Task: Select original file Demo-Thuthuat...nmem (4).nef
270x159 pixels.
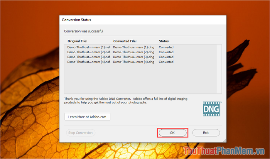Action: (89, 62)
